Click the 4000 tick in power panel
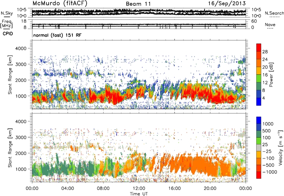The width and height of the screenshot is (284, 196). (x=21, y=48)
